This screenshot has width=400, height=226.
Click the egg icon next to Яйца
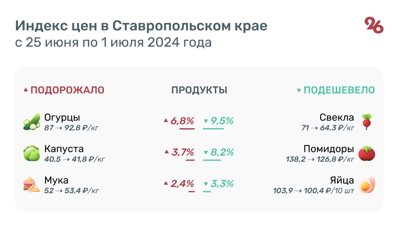pyautogui.click(x=367, y=184)
